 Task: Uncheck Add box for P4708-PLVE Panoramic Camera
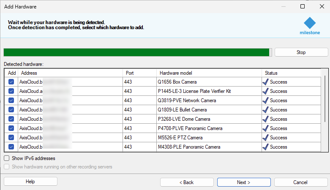click(x=11, y=128)
